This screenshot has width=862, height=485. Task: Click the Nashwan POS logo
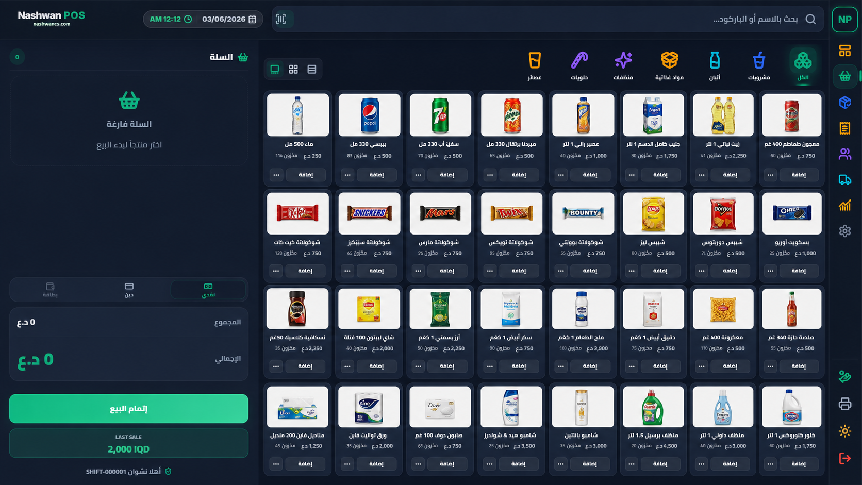(52, 19)
